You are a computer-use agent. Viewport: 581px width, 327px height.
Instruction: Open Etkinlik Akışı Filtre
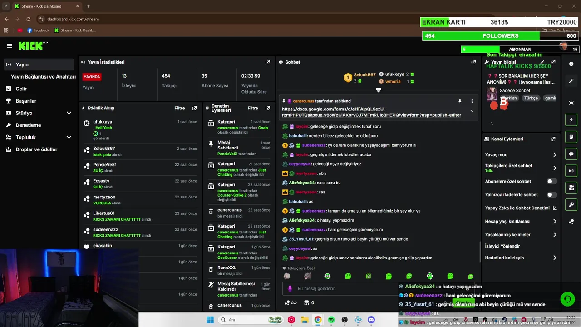[180, 109]
